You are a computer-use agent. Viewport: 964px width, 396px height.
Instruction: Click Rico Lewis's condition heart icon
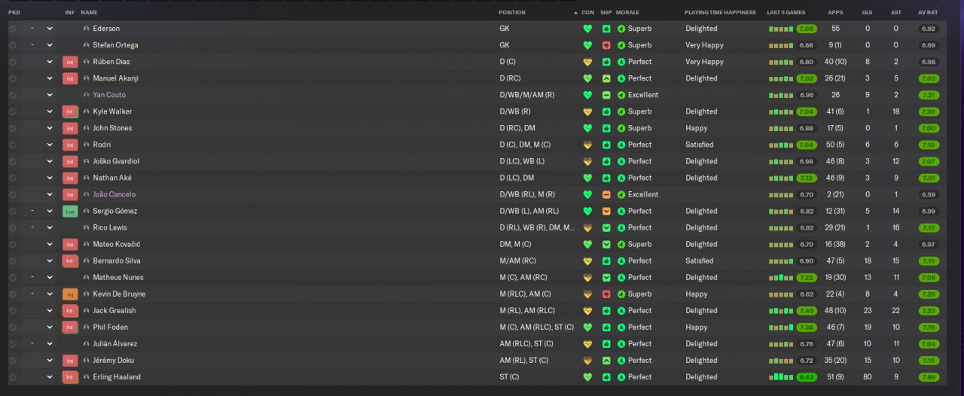point(587,227)
